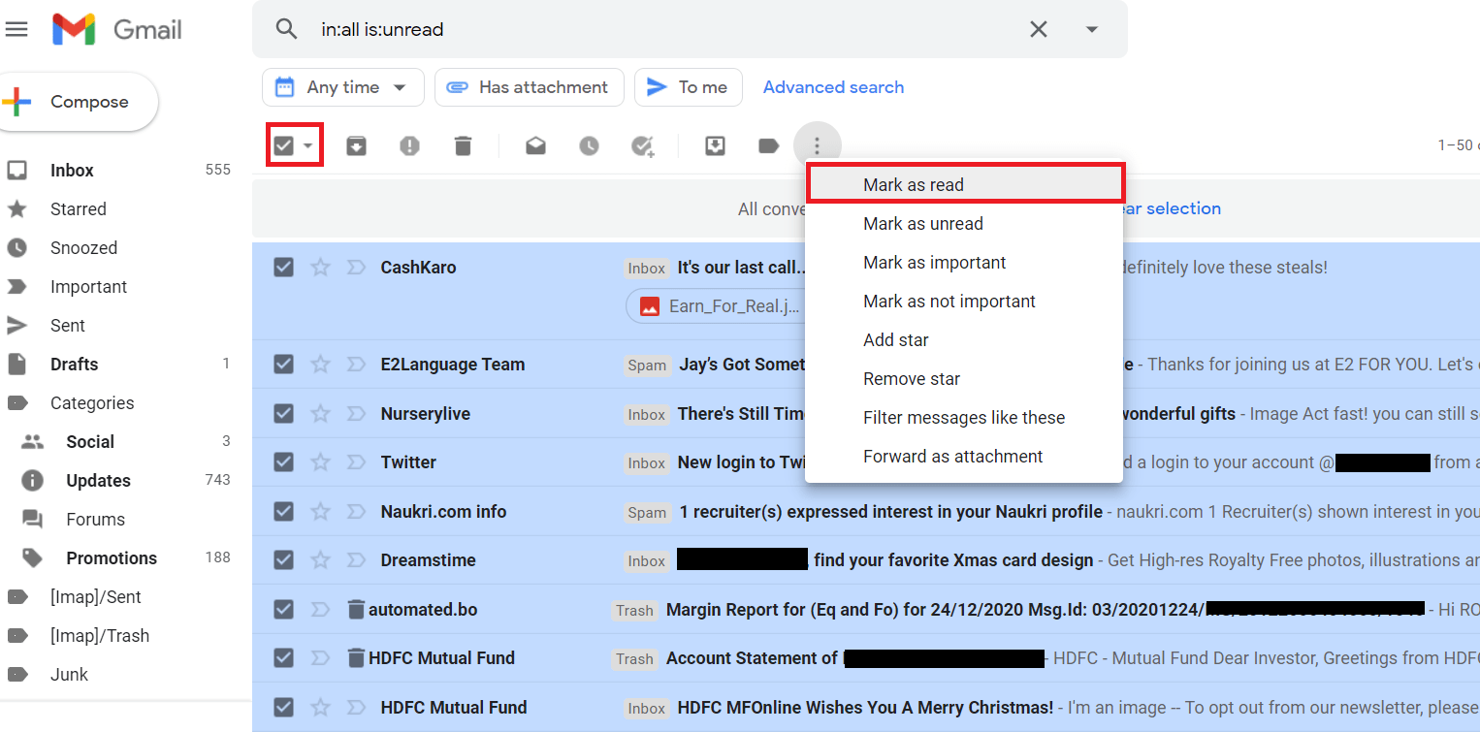Click the search magnifying glass icon
Image resolution: width=1480 pixels, height=732 pixels.
[286, 29]
